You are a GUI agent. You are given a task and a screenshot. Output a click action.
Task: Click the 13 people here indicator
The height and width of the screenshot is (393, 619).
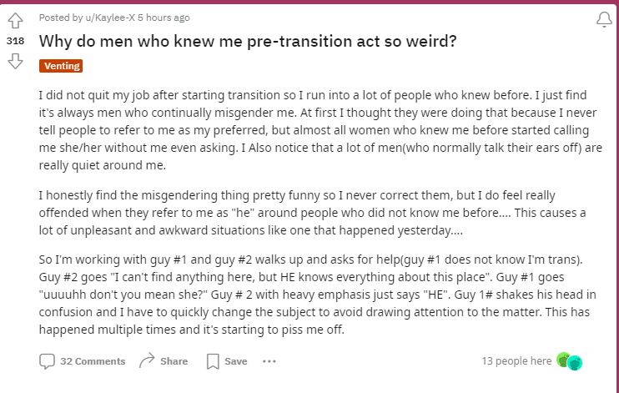click(x=516, y=361)
